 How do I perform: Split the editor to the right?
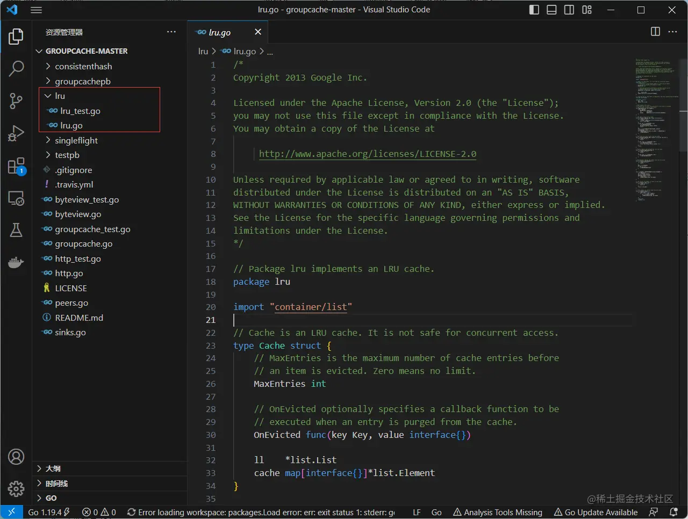point(655,32)
